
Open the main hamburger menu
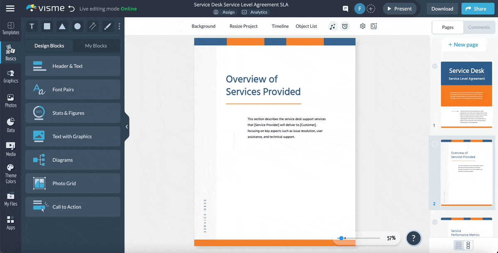pos(10,8)
